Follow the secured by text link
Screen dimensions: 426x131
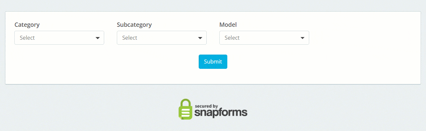pos(206,106)
